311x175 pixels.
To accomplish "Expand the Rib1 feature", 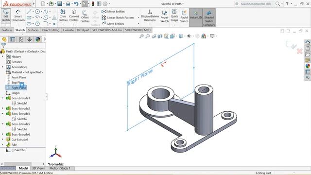I will [2, 145].
